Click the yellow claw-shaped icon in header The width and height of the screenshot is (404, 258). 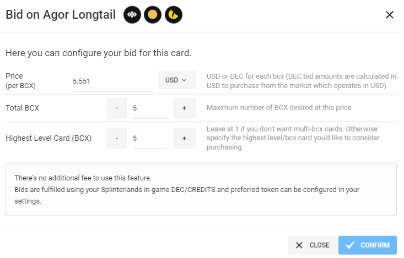pyautogui.click(x=174, y=15)
